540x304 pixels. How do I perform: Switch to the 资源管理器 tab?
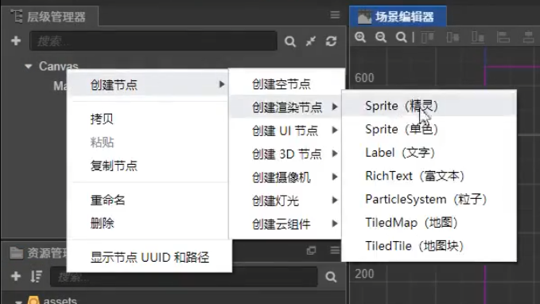click(38, 252)
